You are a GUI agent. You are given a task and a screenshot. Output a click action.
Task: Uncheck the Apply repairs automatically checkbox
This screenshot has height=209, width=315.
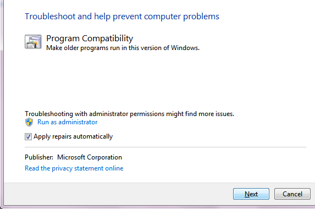28,136
